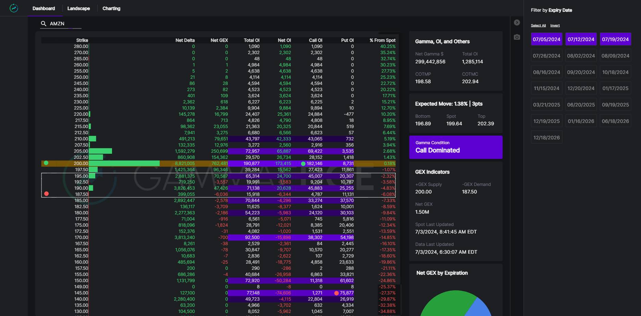This screenshot has height=316, width=641.
Task: Select the 12/20/2024 expiry date
Action: coord(581,88)
